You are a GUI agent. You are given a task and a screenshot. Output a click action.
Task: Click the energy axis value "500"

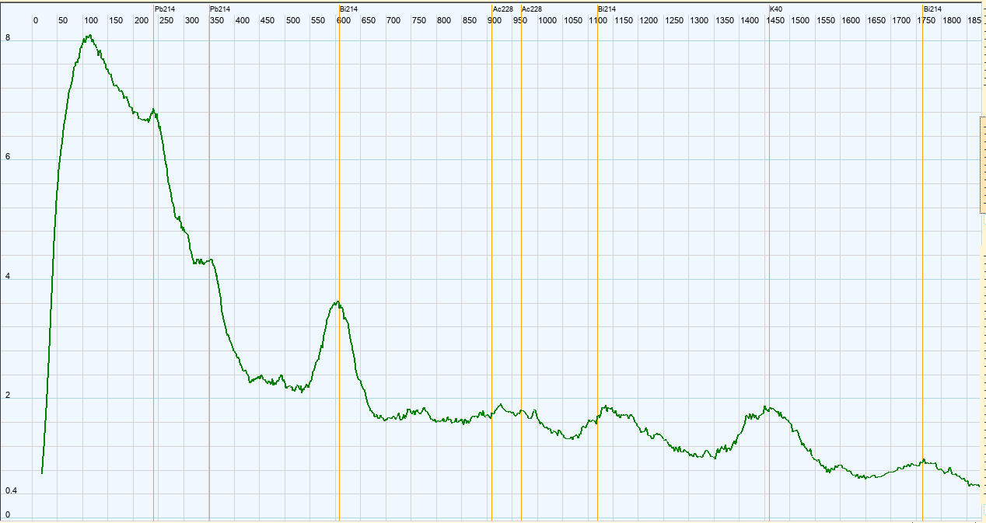(x=293, y=21)
